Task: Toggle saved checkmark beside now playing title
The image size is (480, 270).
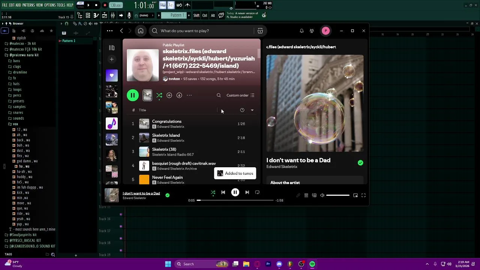Action: (167, 195)
